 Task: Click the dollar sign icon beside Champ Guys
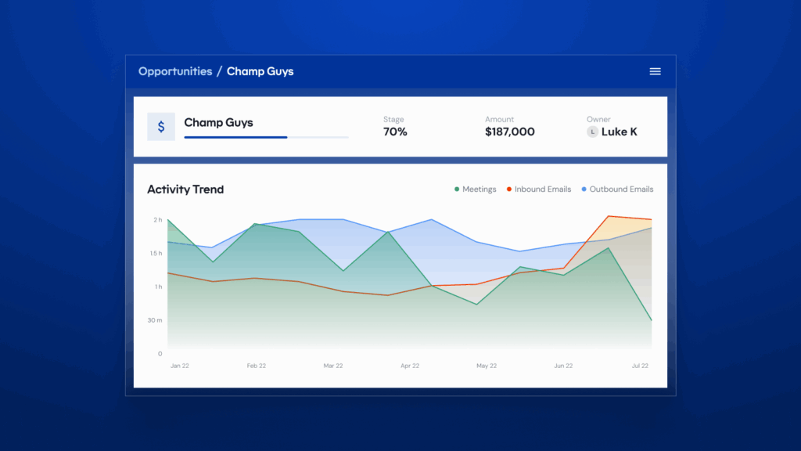(x=161, y=127)
